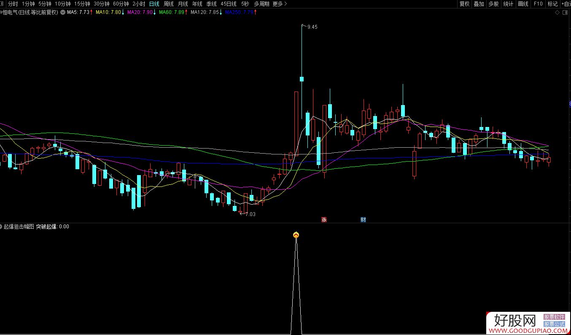The image size is (571, 335).
Task: Click the green MA60: 7.89 label
Action: [172, 12]
